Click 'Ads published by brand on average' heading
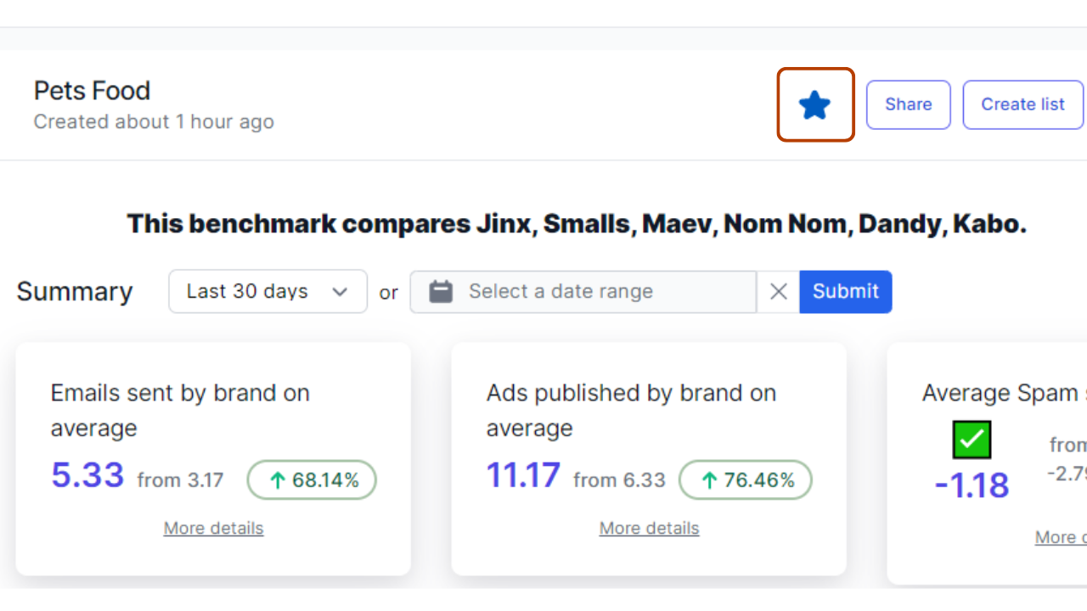The height and width of the screenshot is (611, 1087). [631, 410]
